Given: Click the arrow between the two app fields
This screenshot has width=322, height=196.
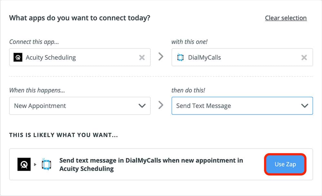Looking at the screenshot, I should coord(161,57).
